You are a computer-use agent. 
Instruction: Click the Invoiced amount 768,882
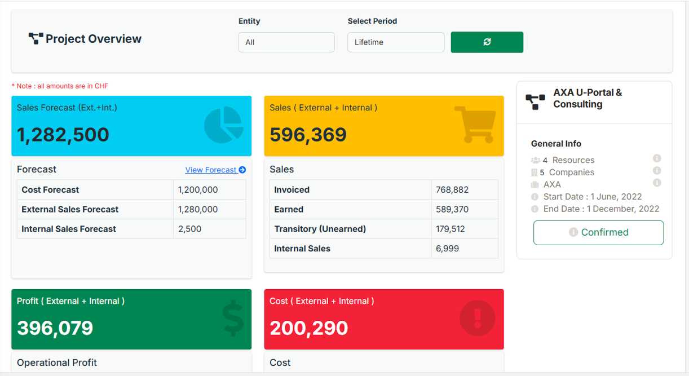click(452, 190)
